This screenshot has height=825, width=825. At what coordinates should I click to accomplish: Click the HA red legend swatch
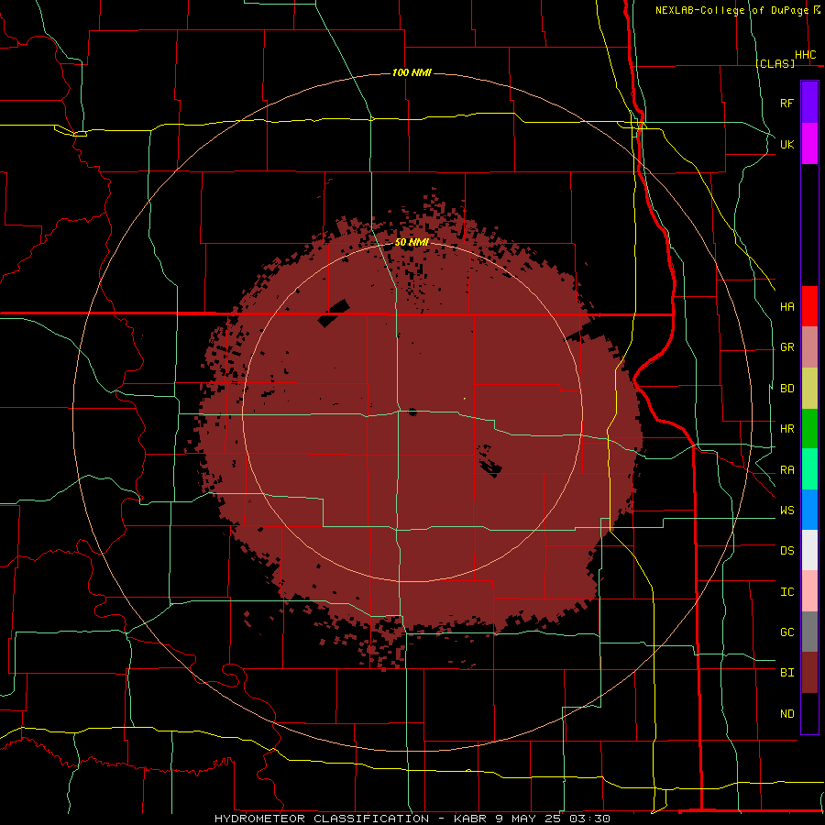(x=809, y=306)
